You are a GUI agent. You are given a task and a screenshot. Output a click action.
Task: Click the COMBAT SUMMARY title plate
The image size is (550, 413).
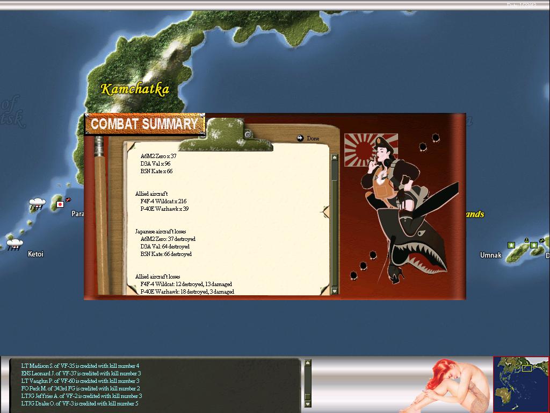(144, 124)
